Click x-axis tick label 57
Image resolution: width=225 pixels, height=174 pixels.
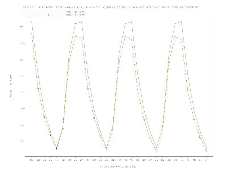[x=150, y=160]
